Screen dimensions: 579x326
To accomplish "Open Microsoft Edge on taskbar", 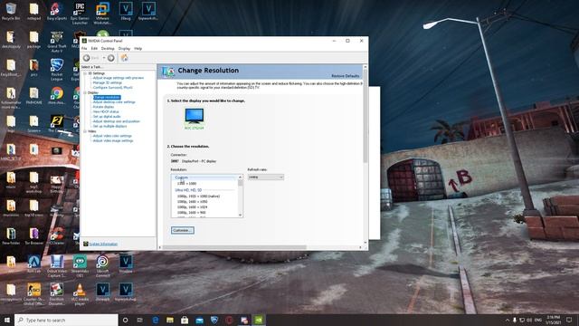I will tap(155, 320).
